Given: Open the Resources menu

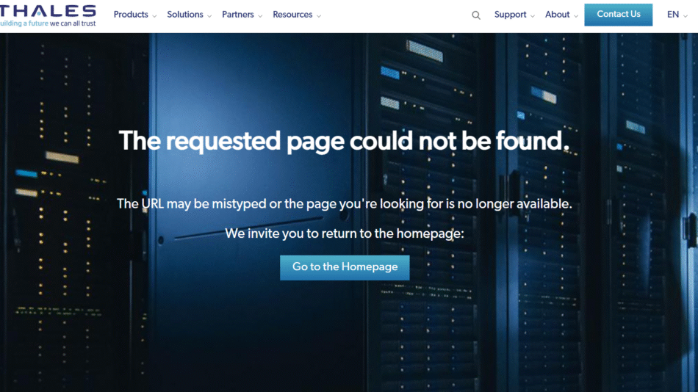Looking at the screenshot, I should coord(292,15).
